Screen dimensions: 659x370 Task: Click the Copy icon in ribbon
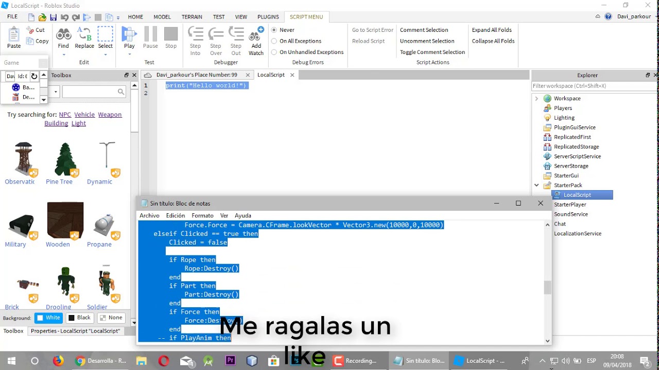tap(30, 41)
